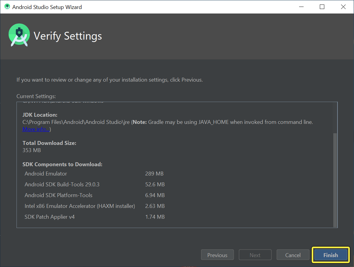The image size is (354, 267).
Task: Click the Verify Settings header title
Action: [68, 36]
